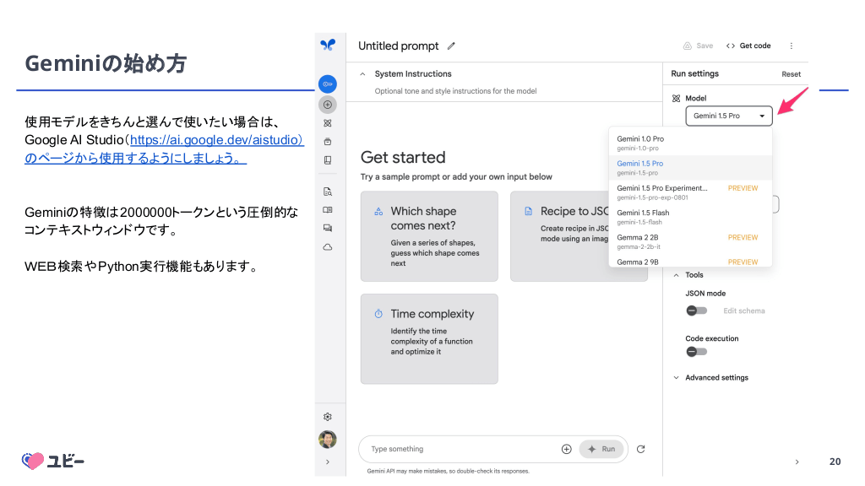The width and height of the screenshot is (865, 486).
Task: Click the user profile avatar
Action: (x=328, y=440)
